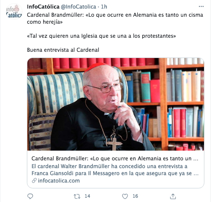Like the tweet with the heart icon

coord(125,197)
